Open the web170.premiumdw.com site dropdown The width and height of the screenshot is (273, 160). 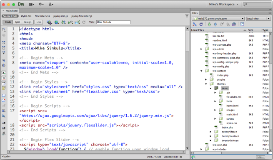[x=218, y=19]
